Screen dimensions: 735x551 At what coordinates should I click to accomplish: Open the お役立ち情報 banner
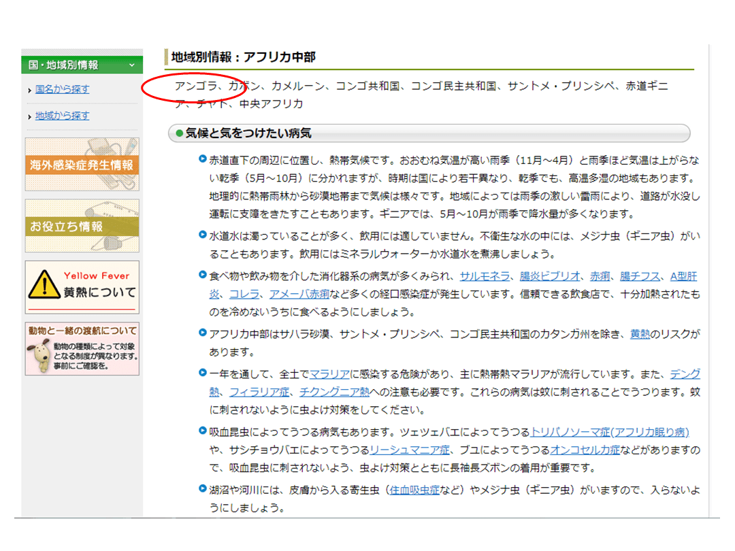tap(82, 226)
